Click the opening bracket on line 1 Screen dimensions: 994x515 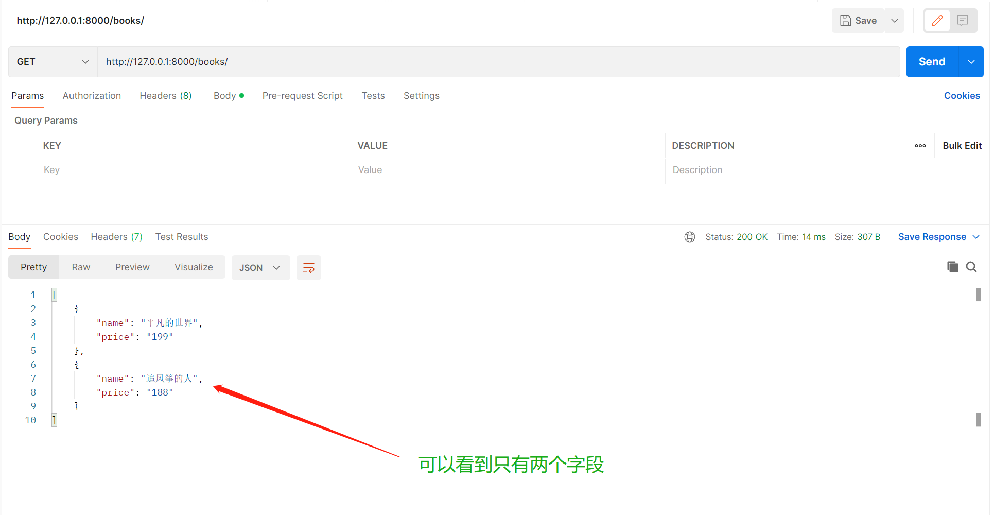click(55, 295)
